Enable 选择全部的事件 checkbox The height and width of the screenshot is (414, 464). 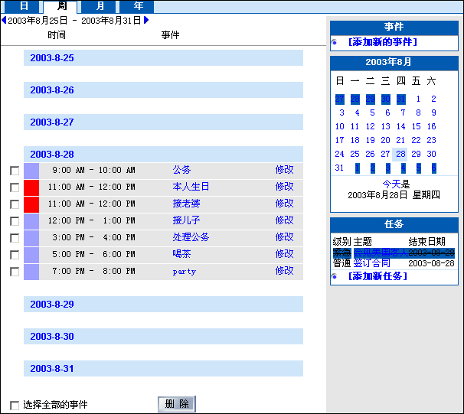(15, 405)
